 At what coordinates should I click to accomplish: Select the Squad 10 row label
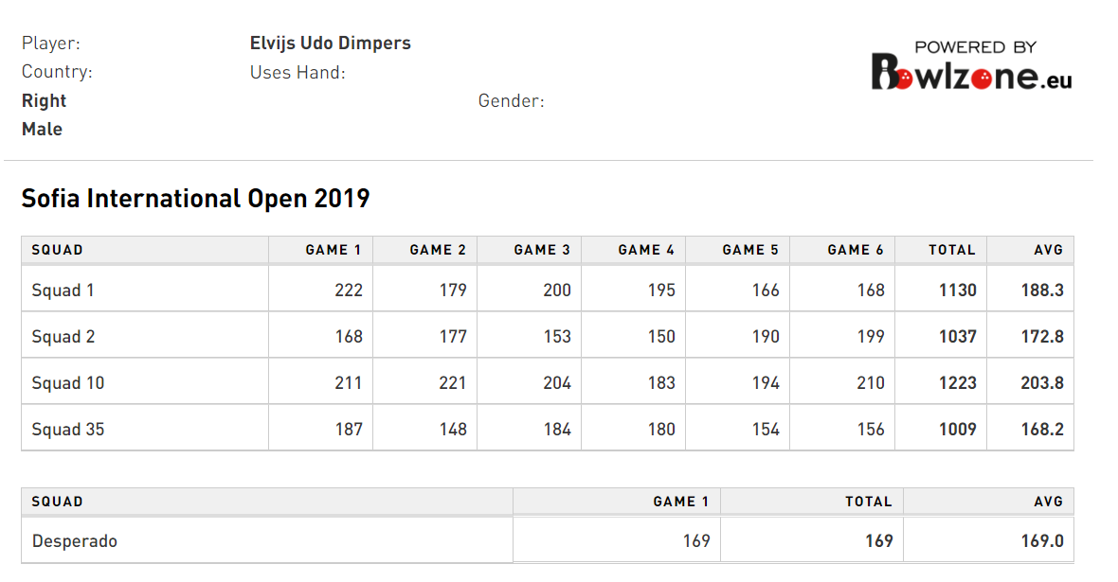67,383
